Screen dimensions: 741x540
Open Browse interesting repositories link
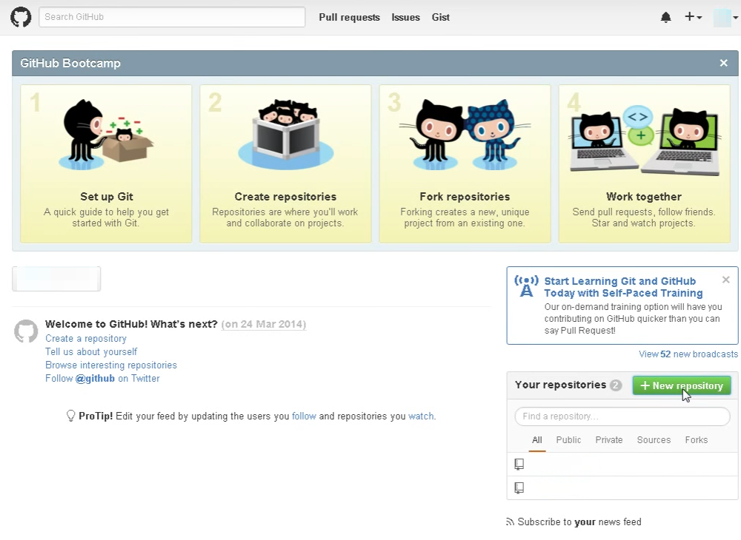pos(111,365)
